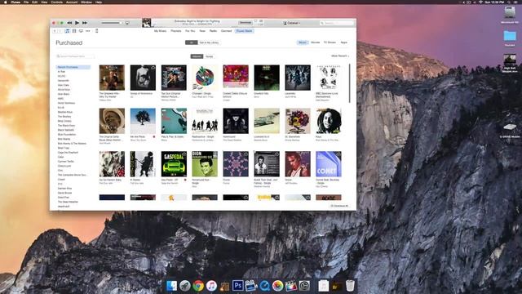The image size is (522, 294).
Task: Open the Bob Marley portrait album cover
Action: [x=329, y=121]
